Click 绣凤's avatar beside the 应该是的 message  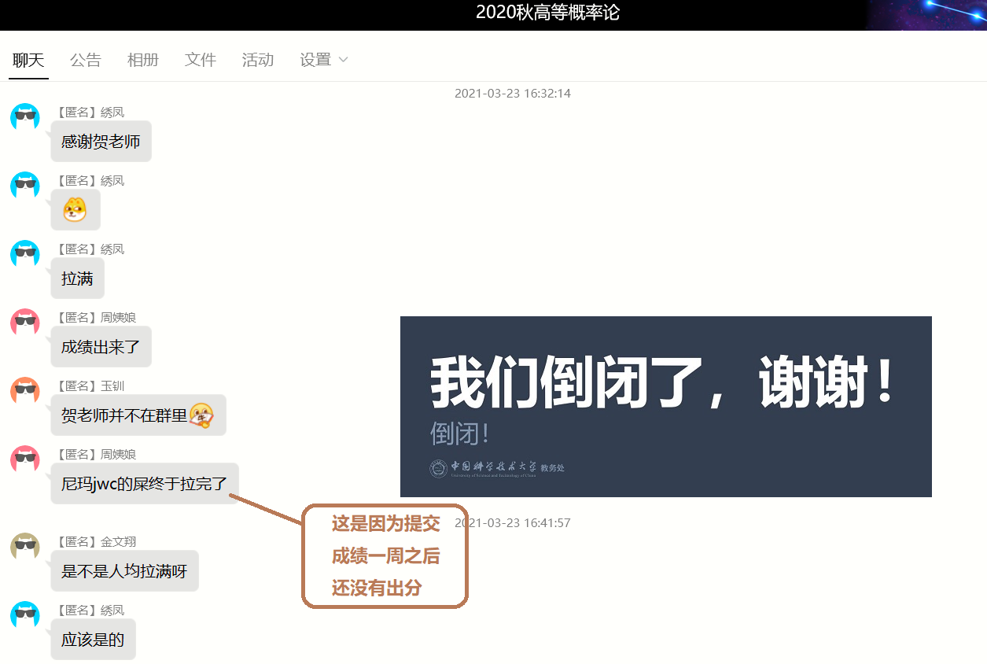point(25,615)
